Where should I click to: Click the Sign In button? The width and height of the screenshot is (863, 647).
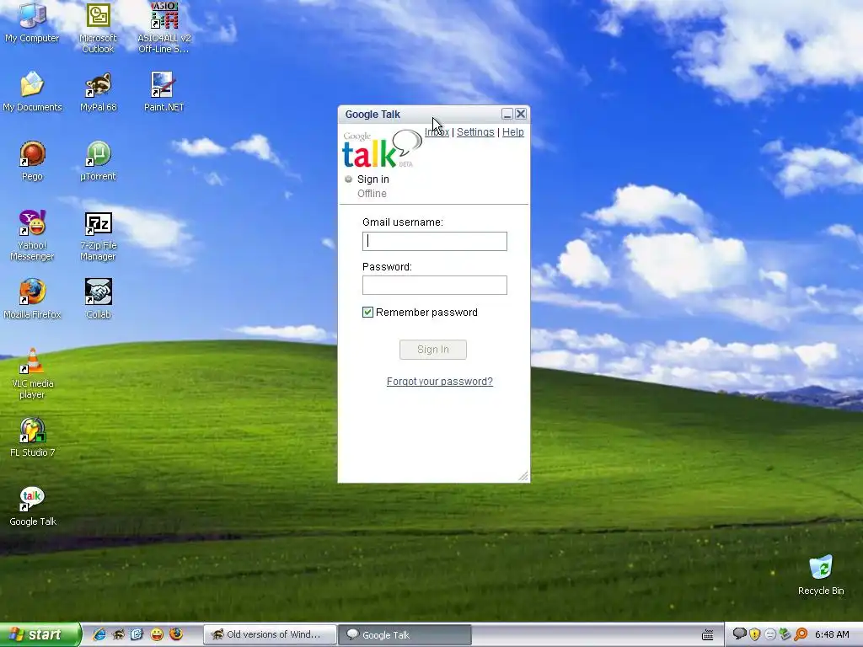[433, 350]
